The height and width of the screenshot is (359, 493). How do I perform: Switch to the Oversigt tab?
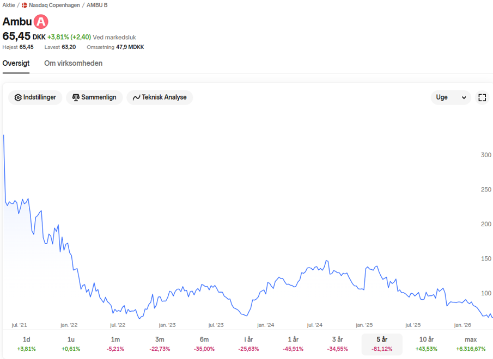[16, 64]
